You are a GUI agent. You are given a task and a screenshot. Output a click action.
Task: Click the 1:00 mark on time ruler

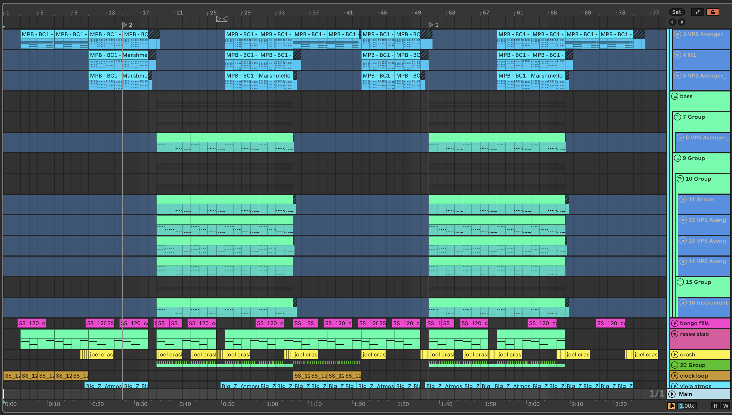(x=272, y=404)
